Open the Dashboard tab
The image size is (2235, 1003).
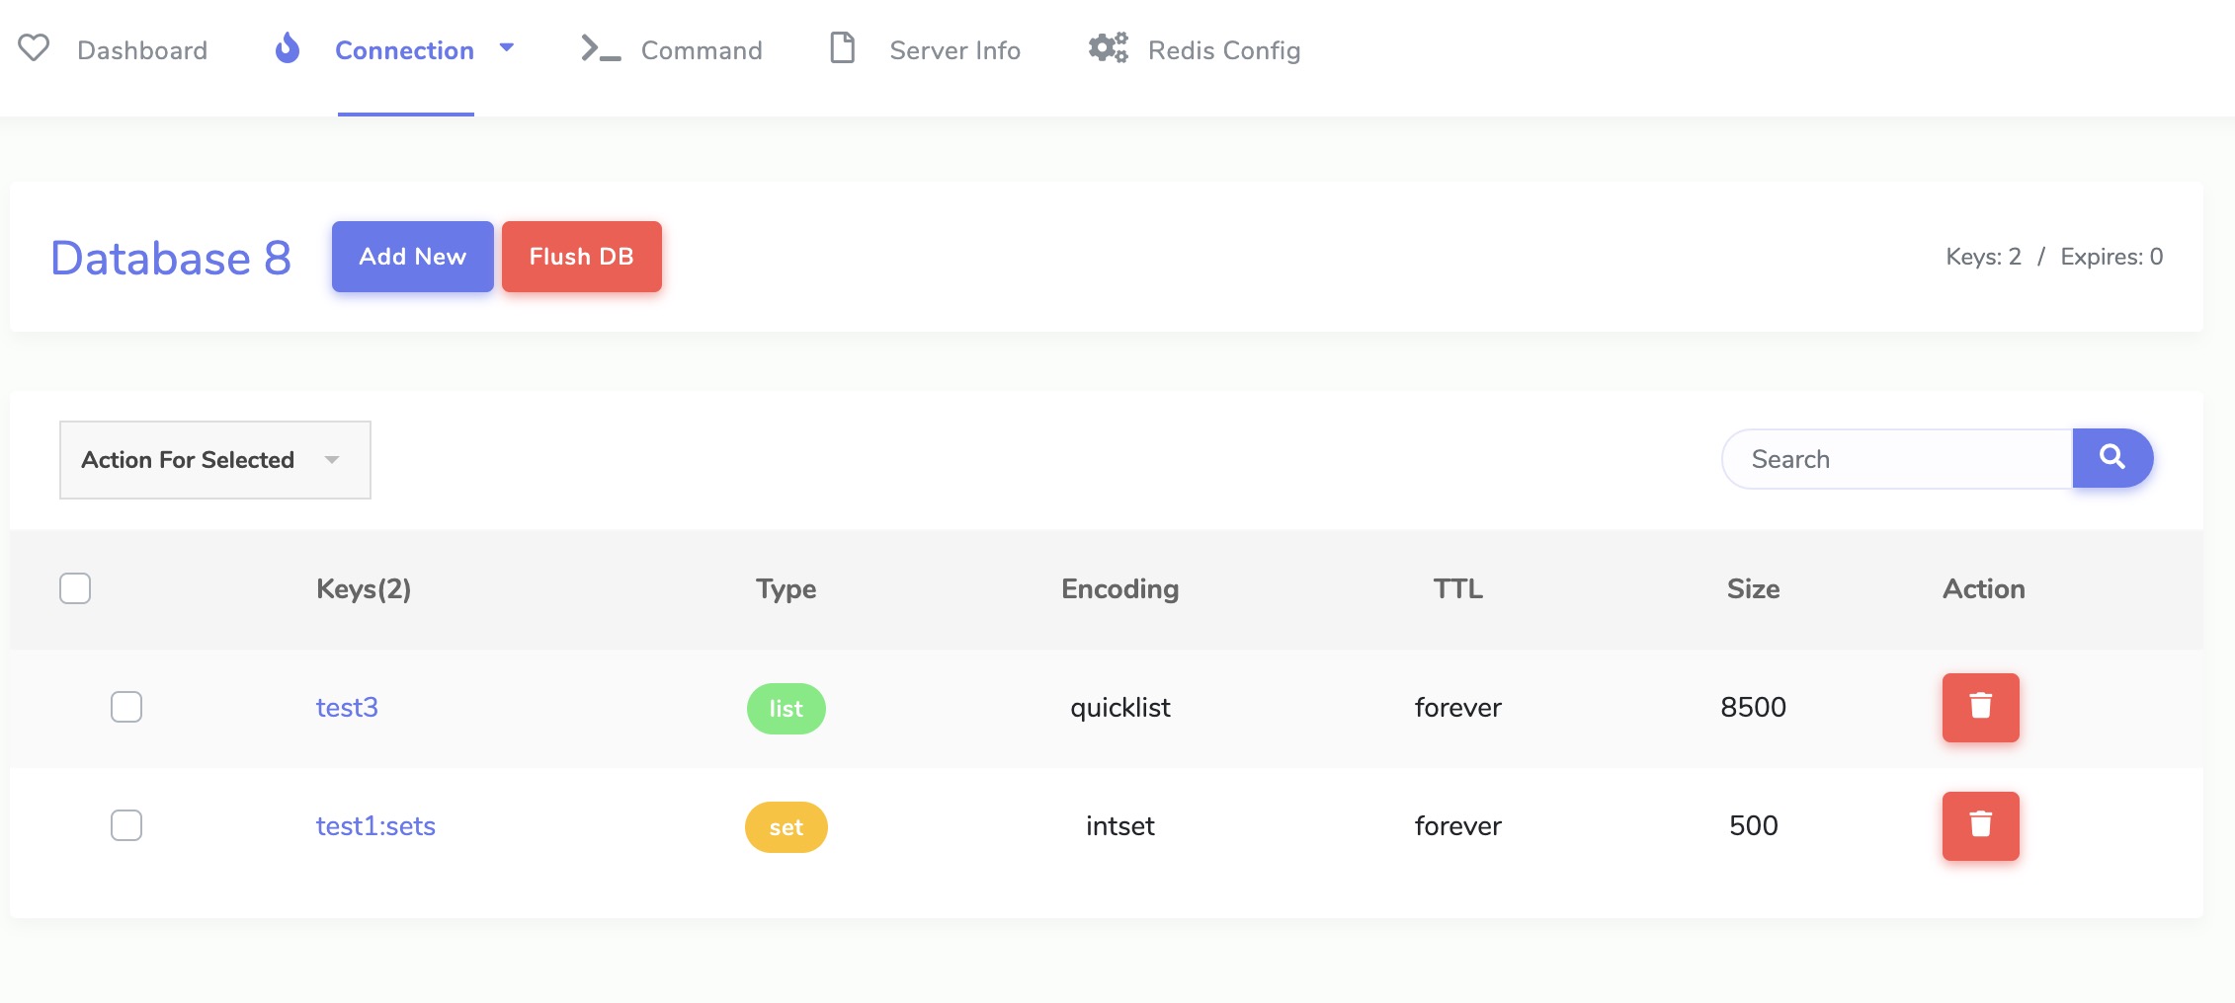click(x=142, y=50)
